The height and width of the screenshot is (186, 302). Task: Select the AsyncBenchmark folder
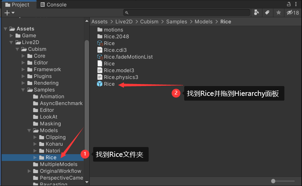pos(58,103)
